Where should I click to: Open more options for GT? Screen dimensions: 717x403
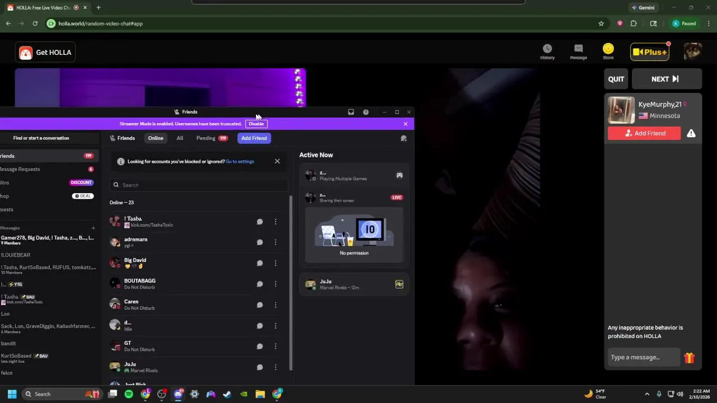pyautogui.click(x=276, y=346)
